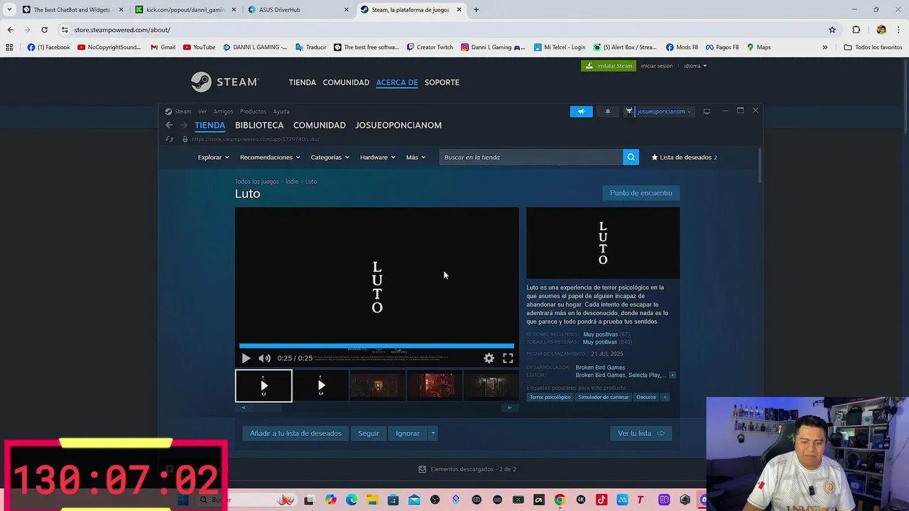Click the Seguir button
The image size is (909, 511).
tap(369, 434)
